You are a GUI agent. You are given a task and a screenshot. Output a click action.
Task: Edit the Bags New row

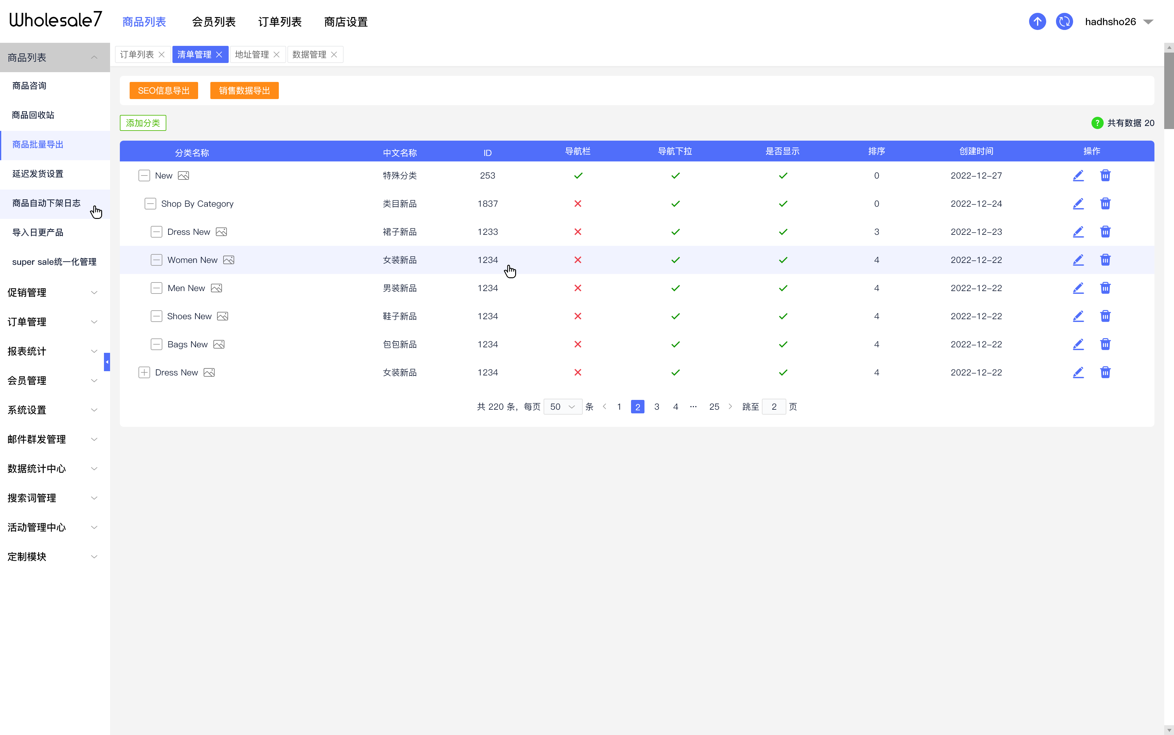click(1078, 345)
